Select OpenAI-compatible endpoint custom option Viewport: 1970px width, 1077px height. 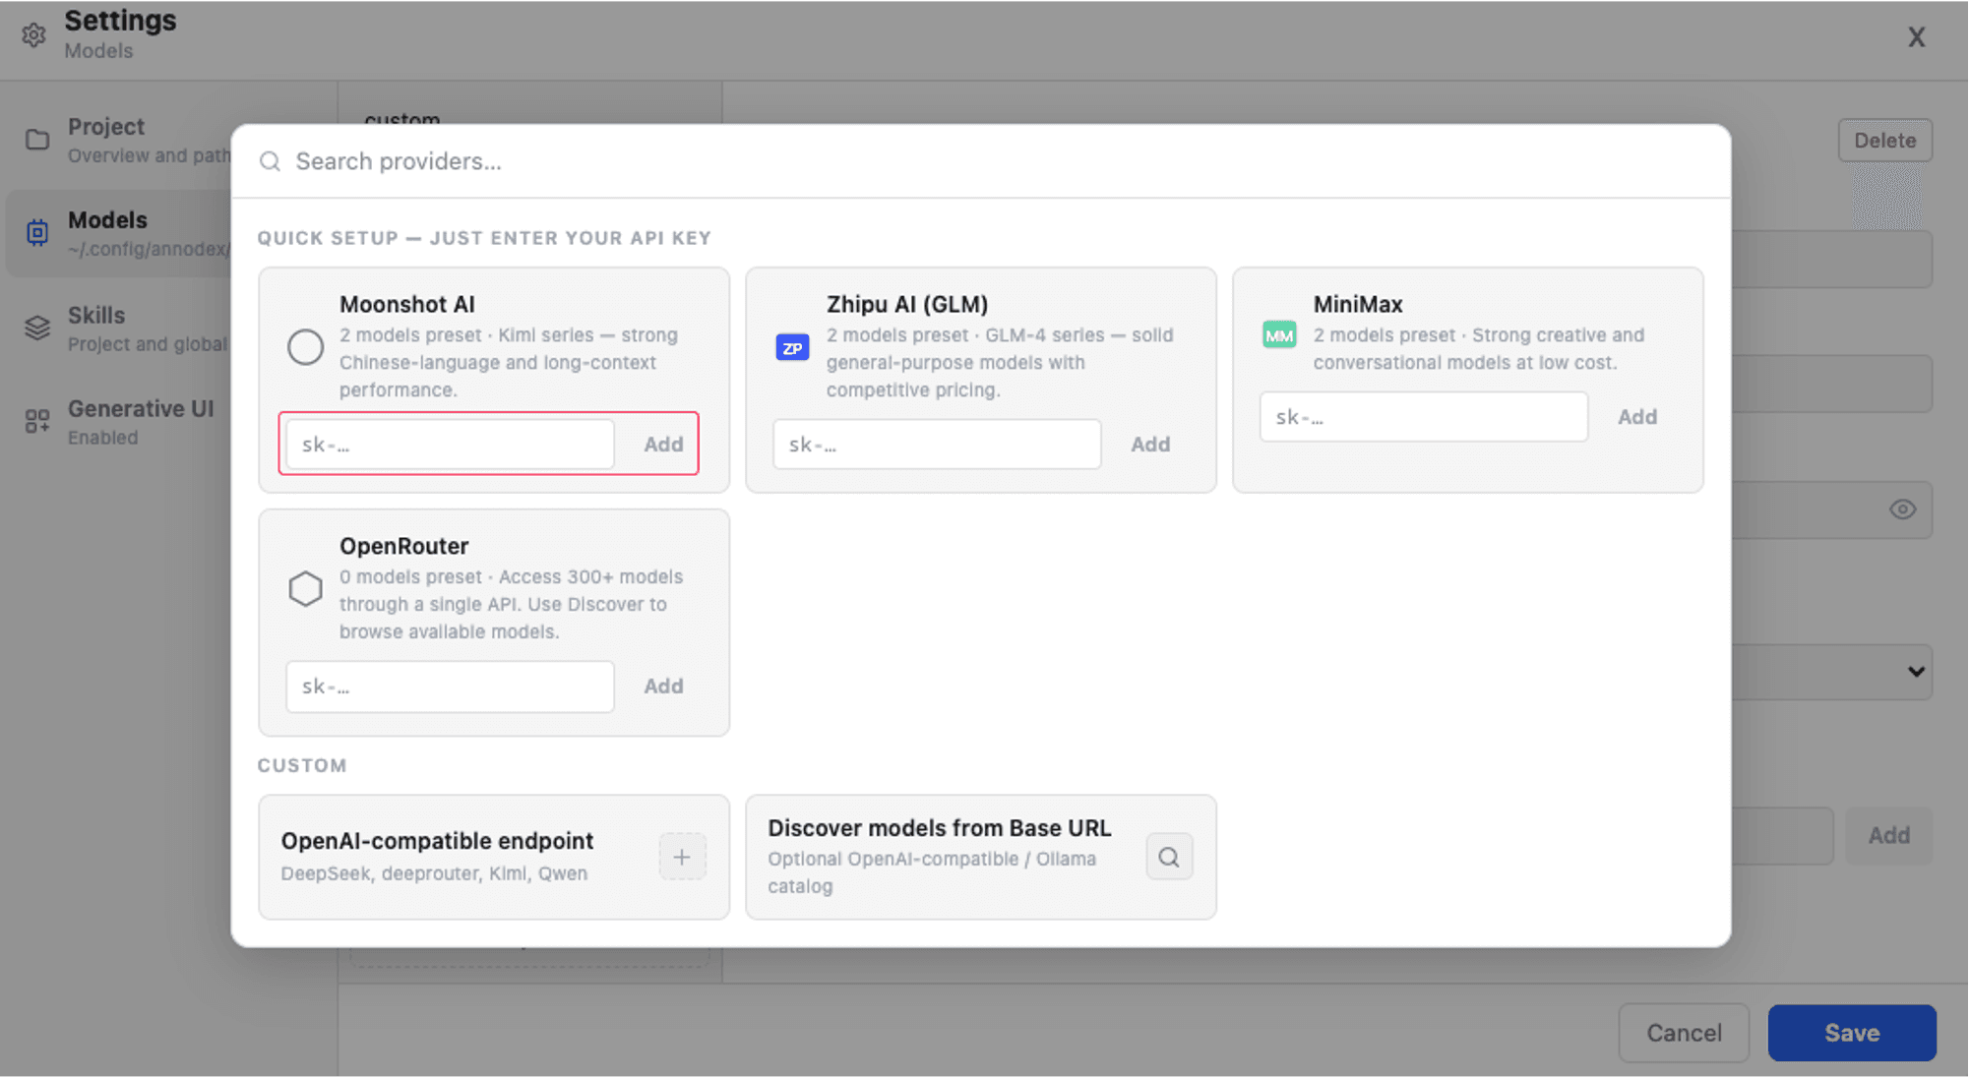[494, 857]
